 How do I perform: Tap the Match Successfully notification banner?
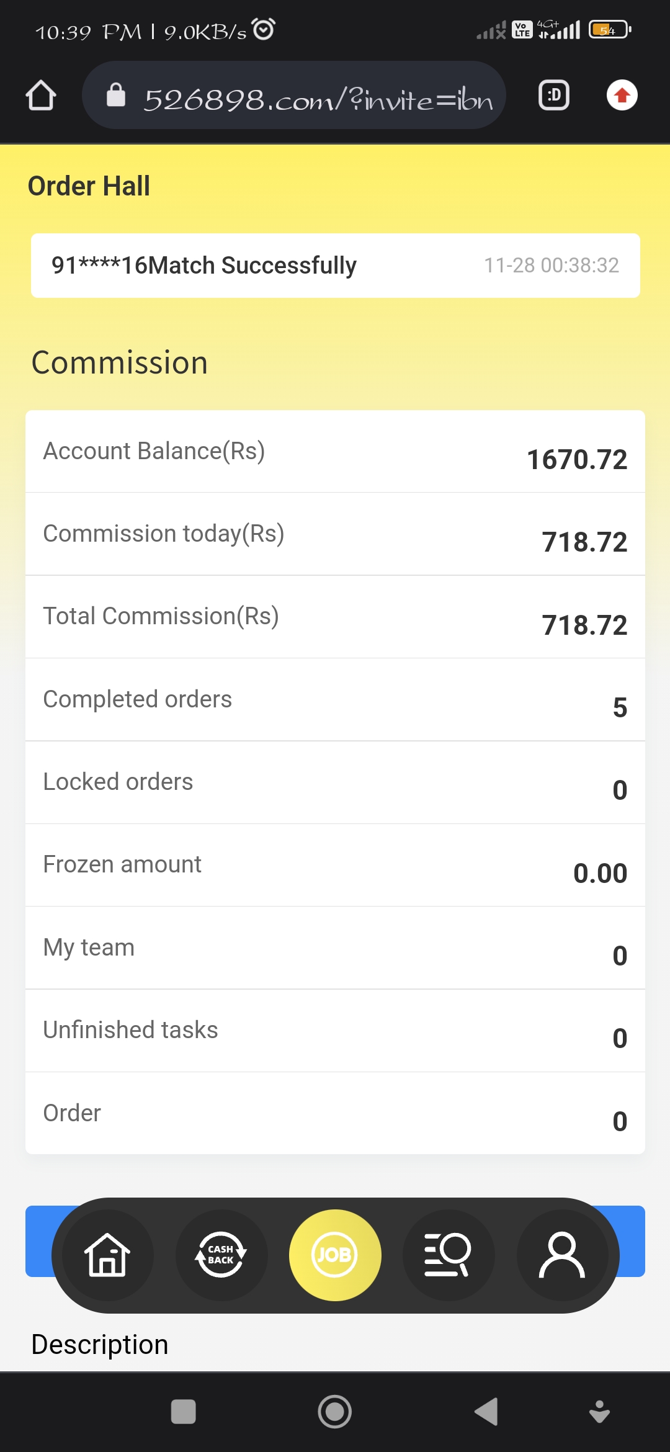point(335,266)
